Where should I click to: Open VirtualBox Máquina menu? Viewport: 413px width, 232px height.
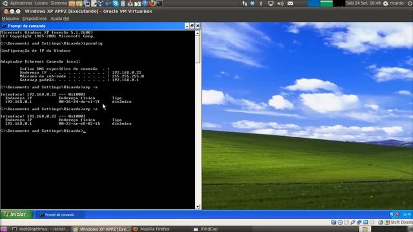click(x=10, y=19)
